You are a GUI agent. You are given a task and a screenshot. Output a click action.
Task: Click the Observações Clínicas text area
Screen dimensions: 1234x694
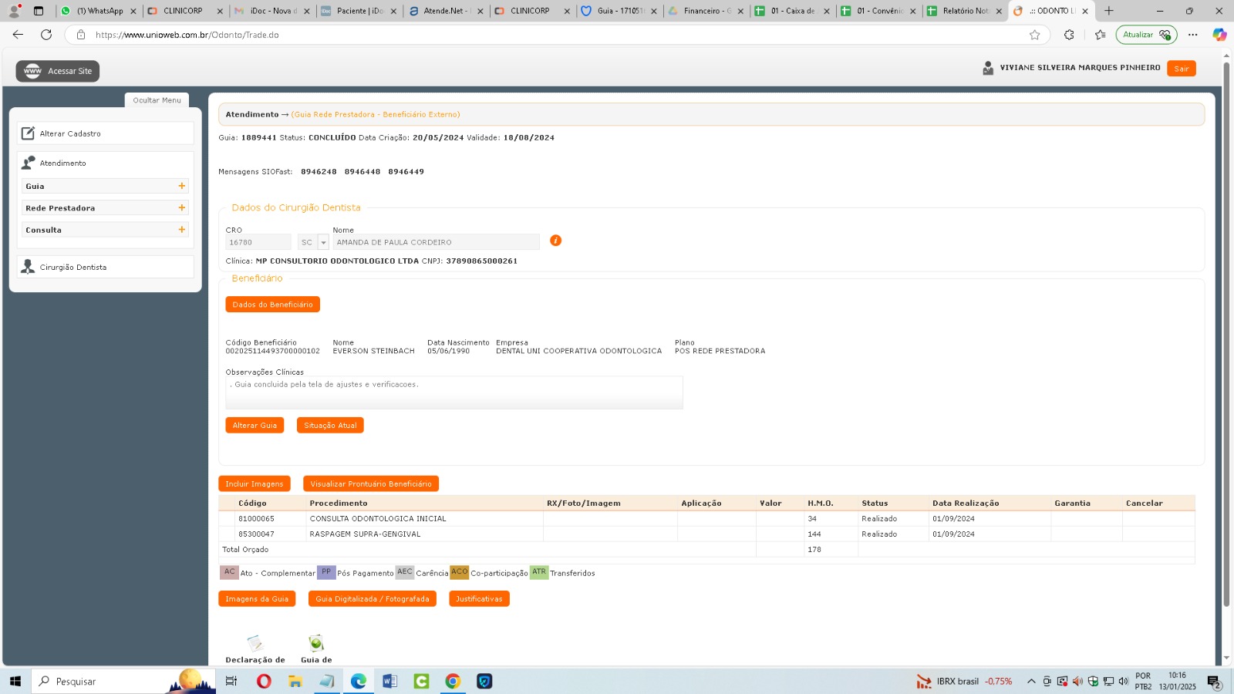[x=453, y=392]
